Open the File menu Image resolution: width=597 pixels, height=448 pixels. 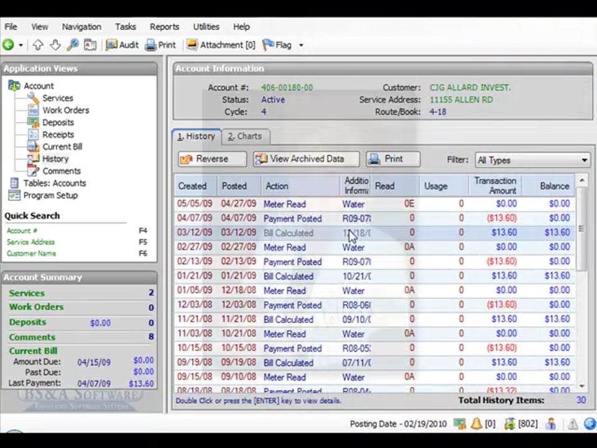(11, 27)
